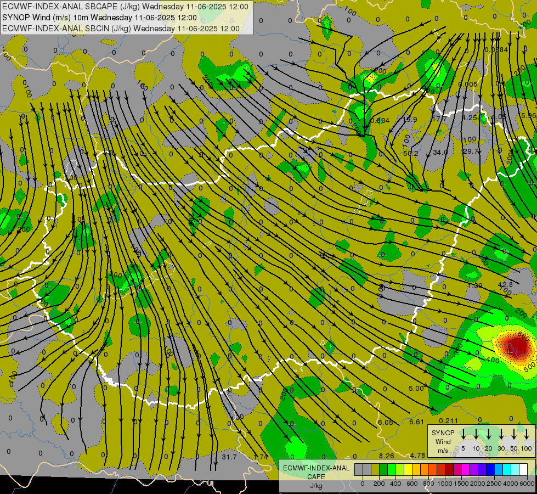Click the '1500' tick label in CAPE legend

point(461,484)
